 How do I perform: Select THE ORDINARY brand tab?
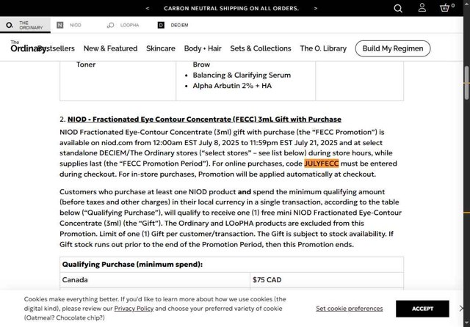(25, 25)
